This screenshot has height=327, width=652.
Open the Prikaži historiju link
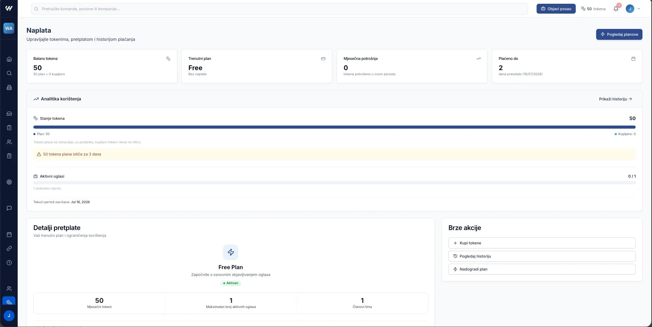[x=616, y=99]
